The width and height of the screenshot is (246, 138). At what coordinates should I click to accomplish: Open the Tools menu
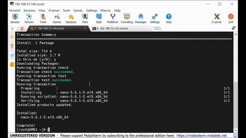coord(66,10)
